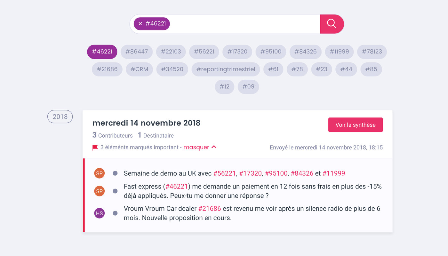
Task: Open the #56221 link in the message
Action: (x=225, y=173)
